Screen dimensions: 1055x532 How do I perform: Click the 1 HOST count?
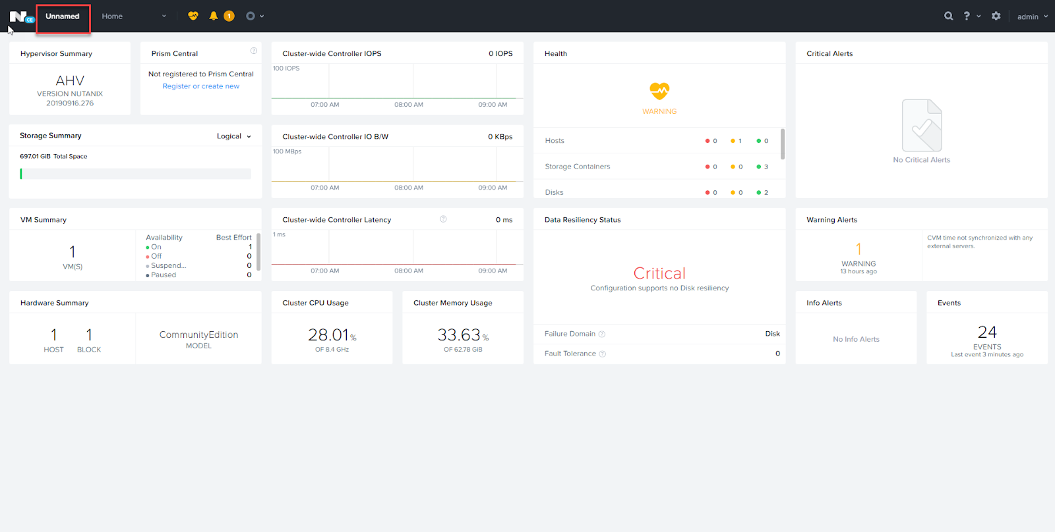54,335
